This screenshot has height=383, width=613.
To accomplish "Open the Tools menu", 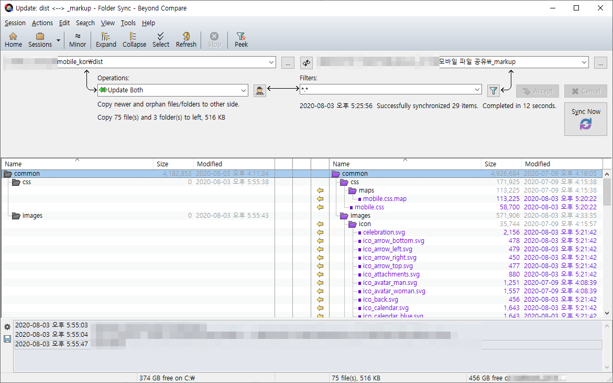I will (128, 23).
